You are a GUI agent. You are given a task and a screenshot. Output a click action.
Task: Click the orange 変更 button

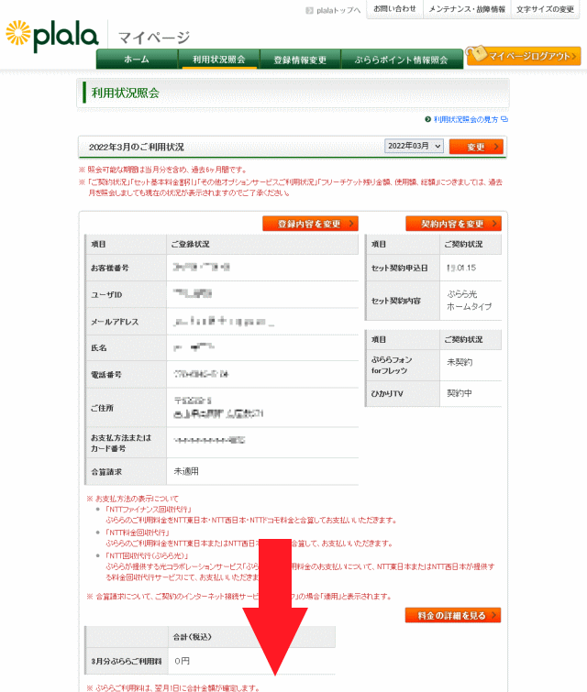476,147
